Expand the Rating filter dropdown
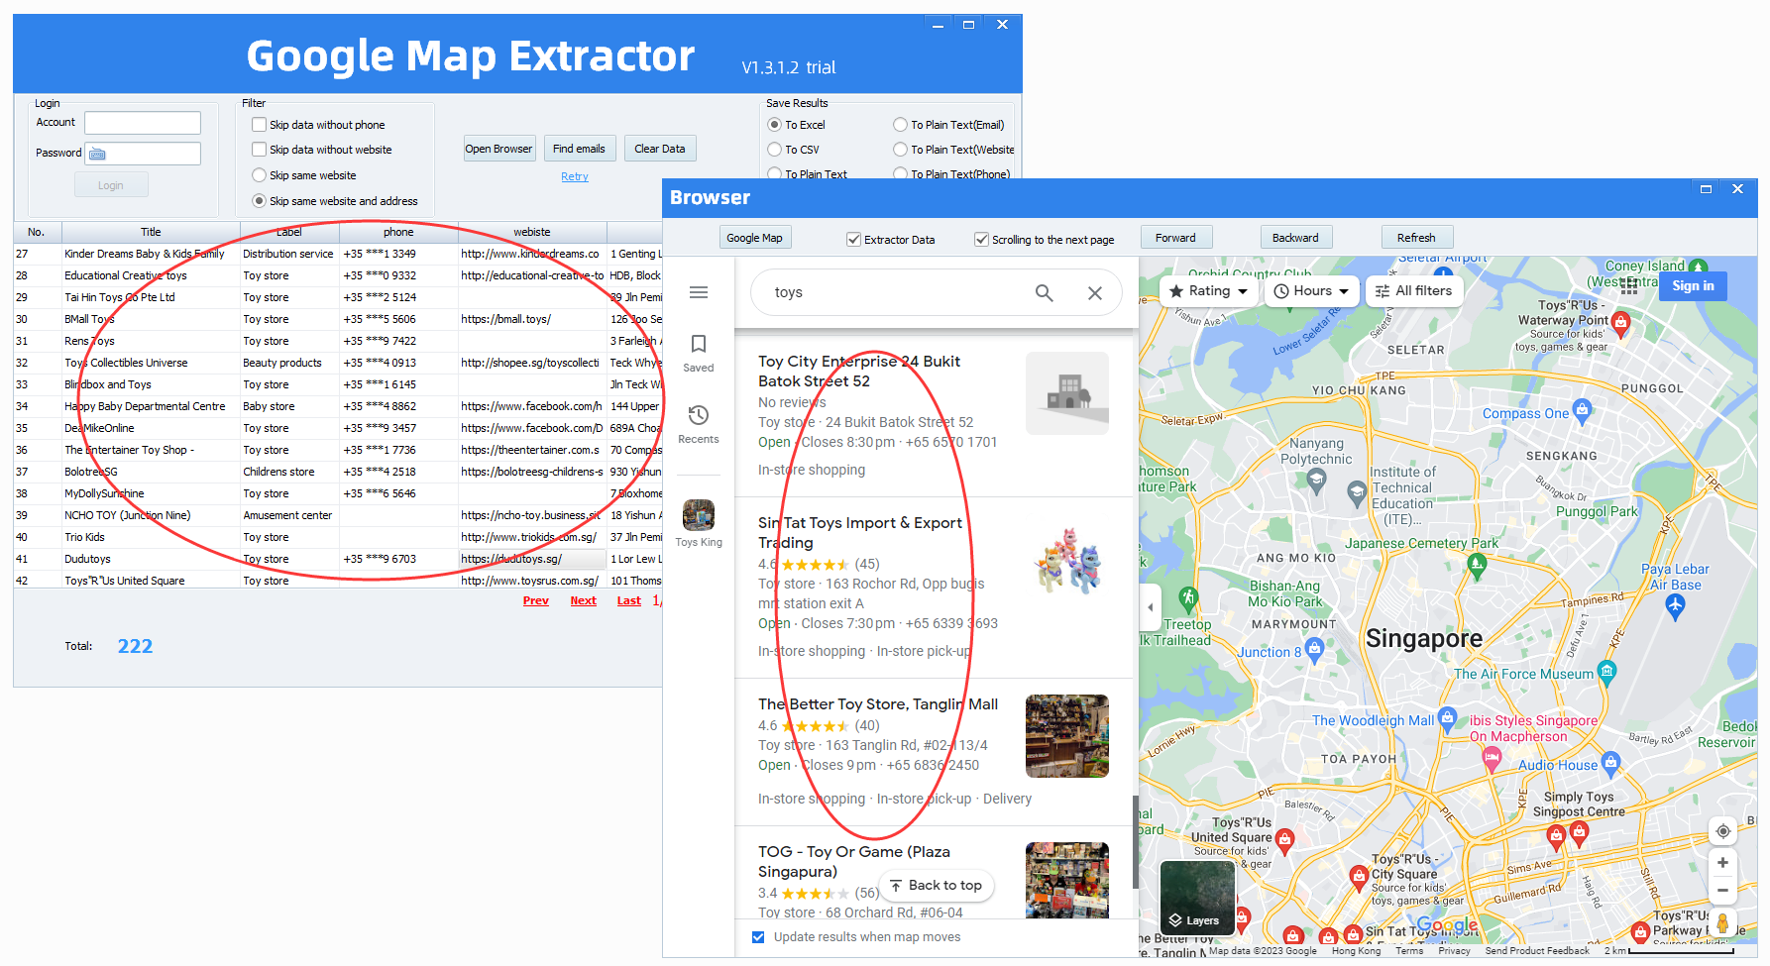 [x=1208, y=291]
